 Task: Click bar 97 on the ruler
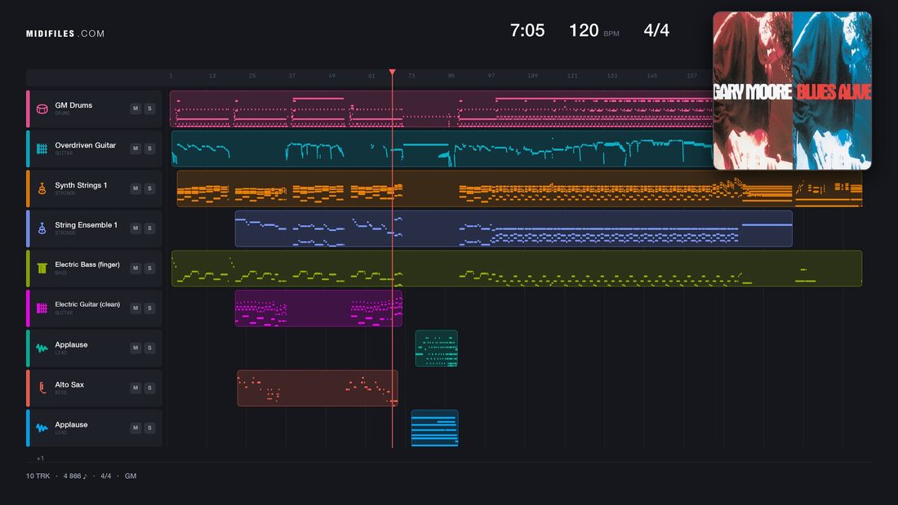coord(491,76)
